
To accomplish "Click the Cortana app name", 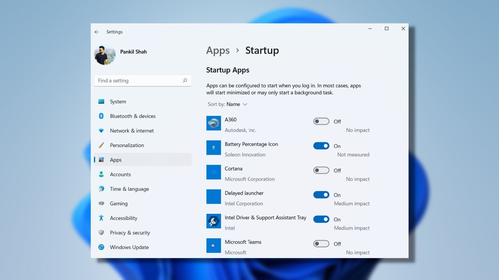I will pyautogui.click(x=233, y=169).
